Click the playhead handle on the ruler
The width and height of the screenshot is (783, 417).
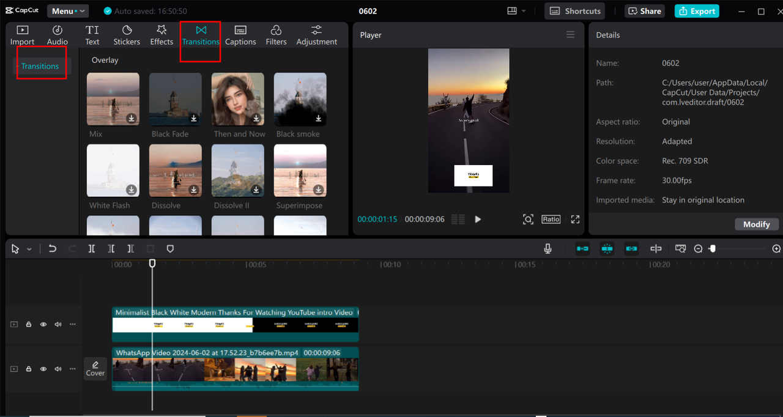pos(152,263)
